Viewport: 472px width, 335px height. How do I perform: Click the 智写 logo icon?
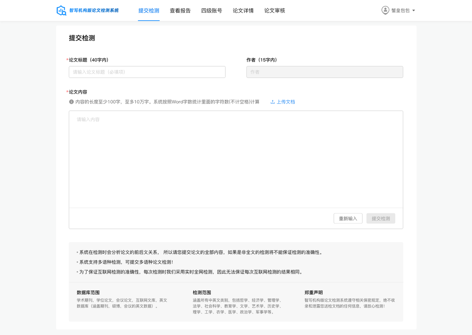pyautogui.click(x=61, y=10)
